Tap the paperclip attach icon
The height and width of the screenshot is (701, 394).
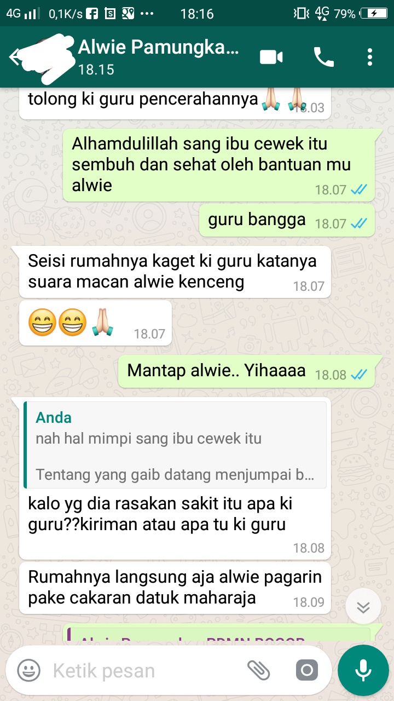(x=259, y=670)
